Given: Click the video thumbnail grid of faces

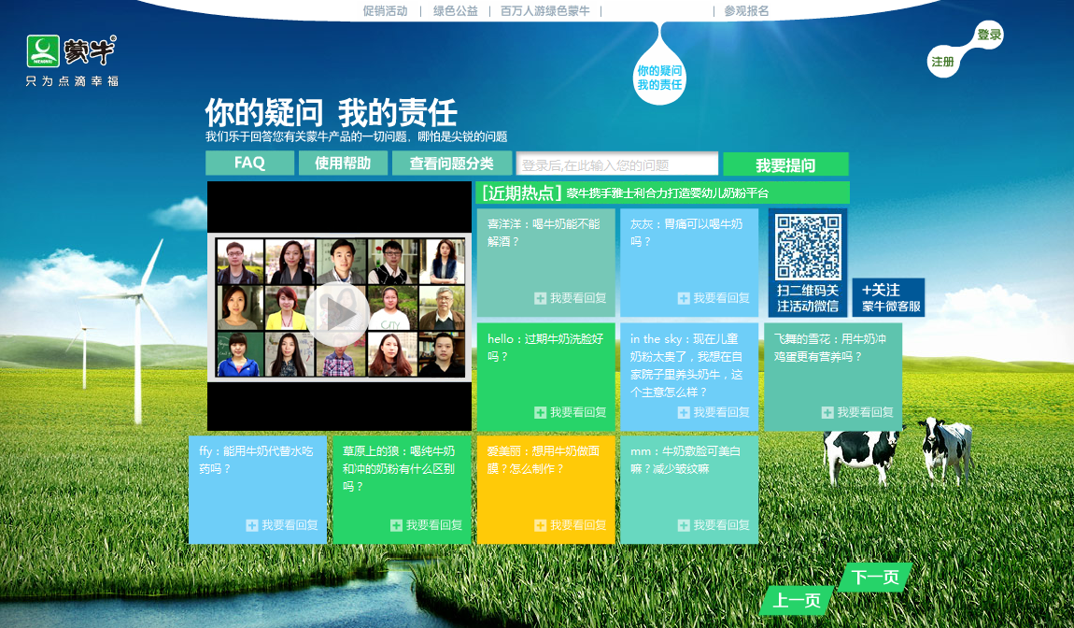Looking at the screenshot, I should [340, 307].
